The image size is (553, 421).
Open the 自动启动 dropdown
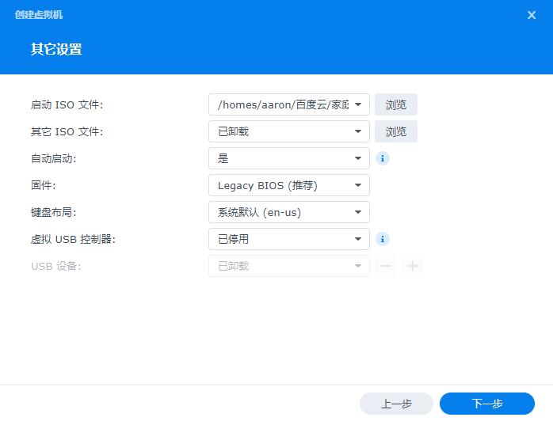coord(289,158)
